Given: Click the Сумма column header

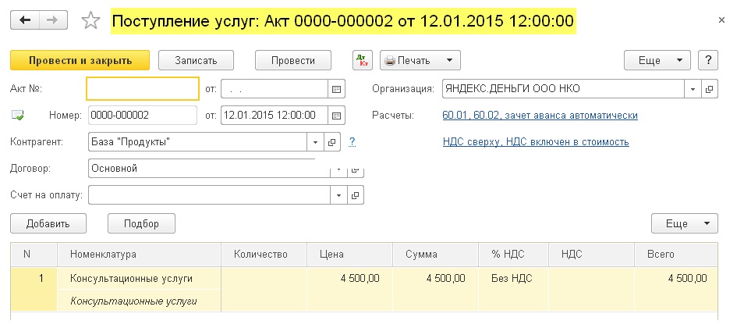Looking at the screenshot, I should pos(436,255).
